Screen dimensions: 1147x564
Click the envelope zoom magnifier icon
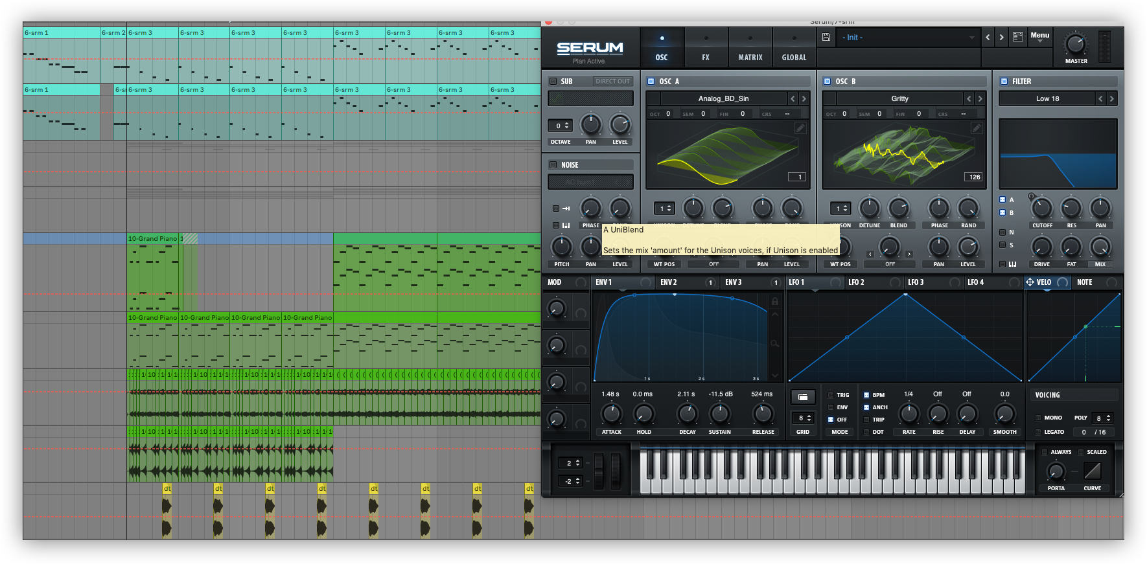(775, 343)
